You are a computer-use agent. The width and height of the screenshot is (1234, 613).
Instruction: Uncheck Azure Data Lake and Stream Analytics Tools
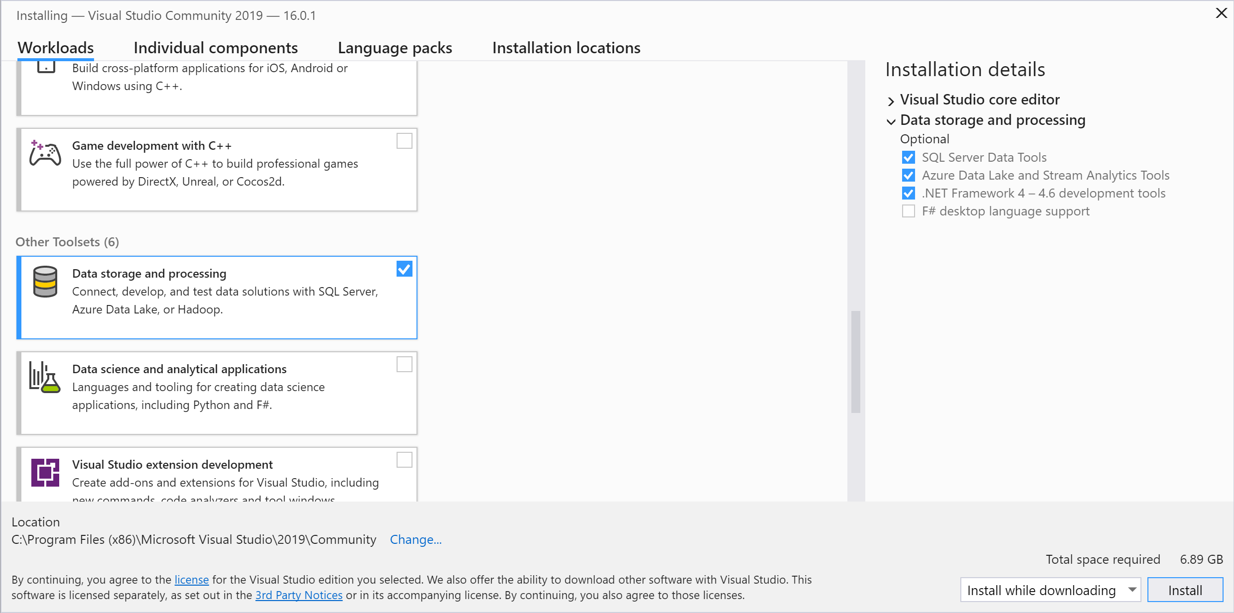908,175
